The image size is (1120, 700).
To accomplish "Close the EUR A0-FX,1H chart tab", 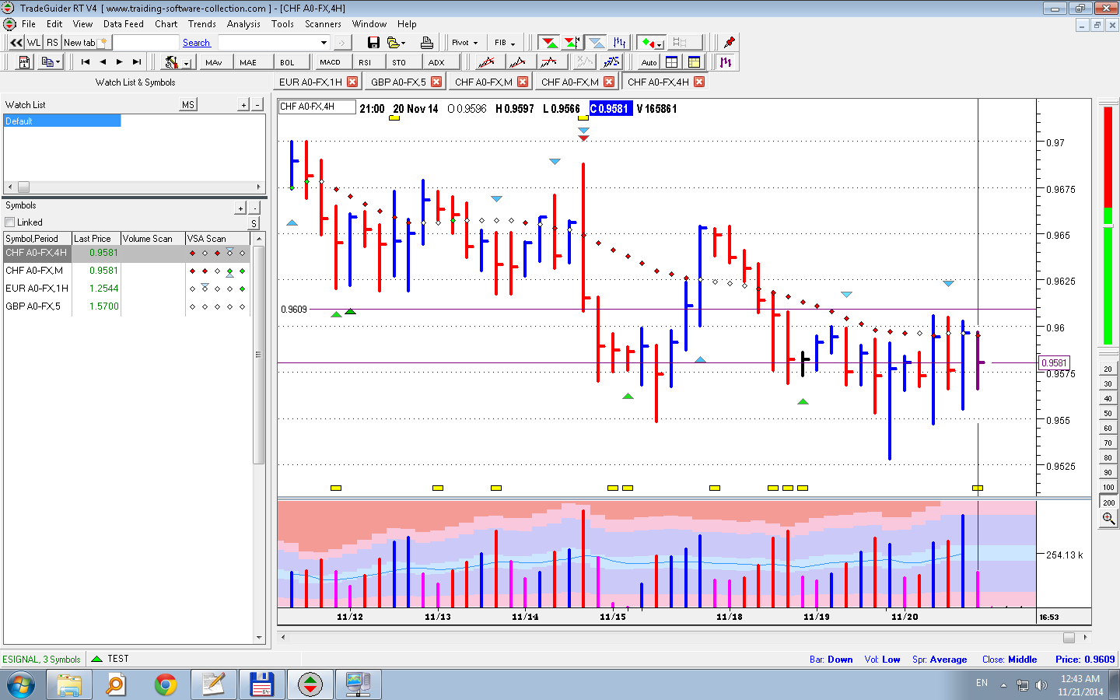I will (x=352, y=82).
